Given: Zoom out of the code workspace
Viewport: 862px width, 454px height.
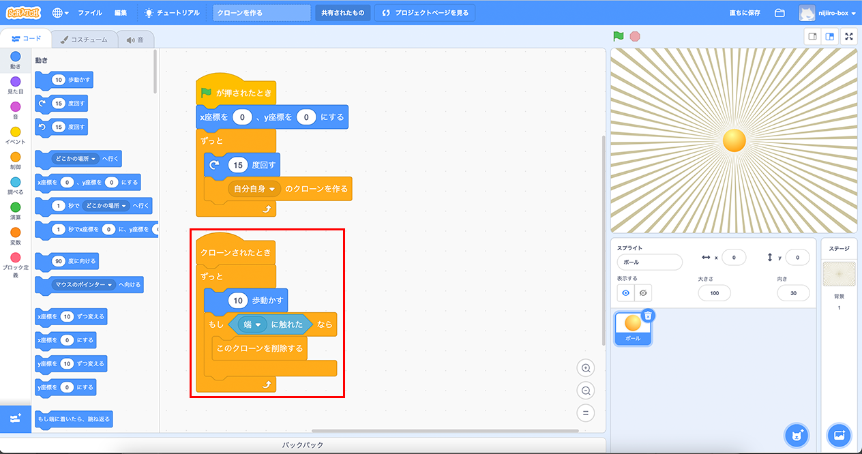Looking at the screenshot, I should pos(585,391).
